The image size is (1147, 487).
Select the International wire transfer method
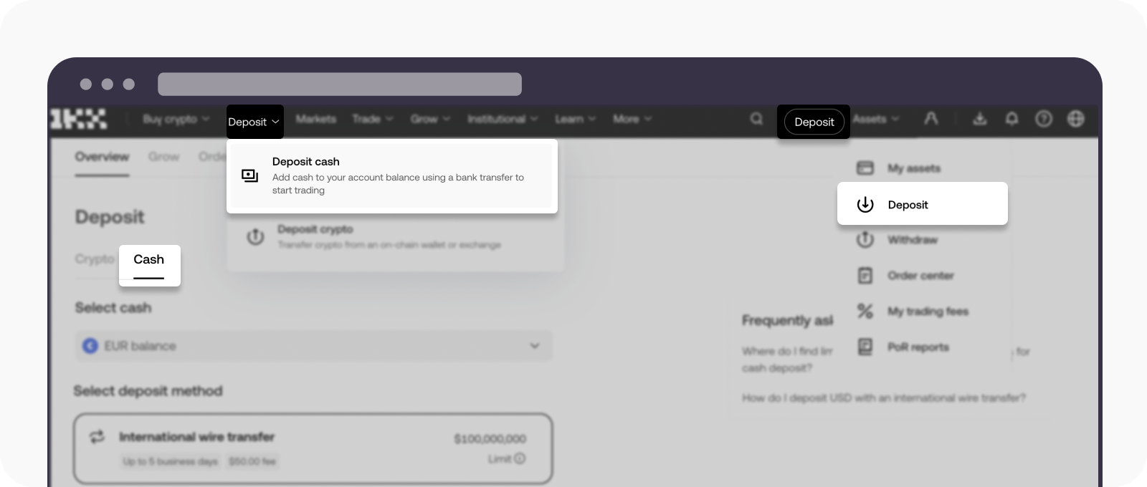(x=313, y=448)
